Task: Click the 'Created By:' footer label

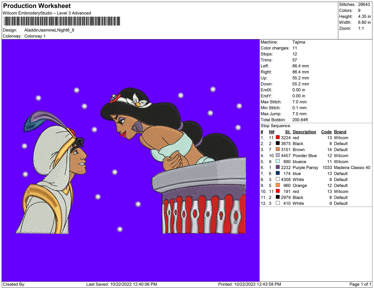Action: [x=14, y=284]
